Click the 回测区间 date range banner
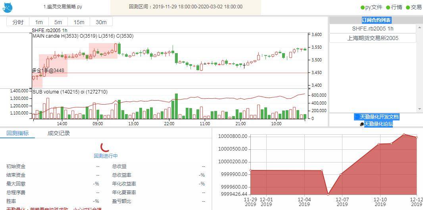This screenshot has width=423, height=210. (x=186, y=7)
